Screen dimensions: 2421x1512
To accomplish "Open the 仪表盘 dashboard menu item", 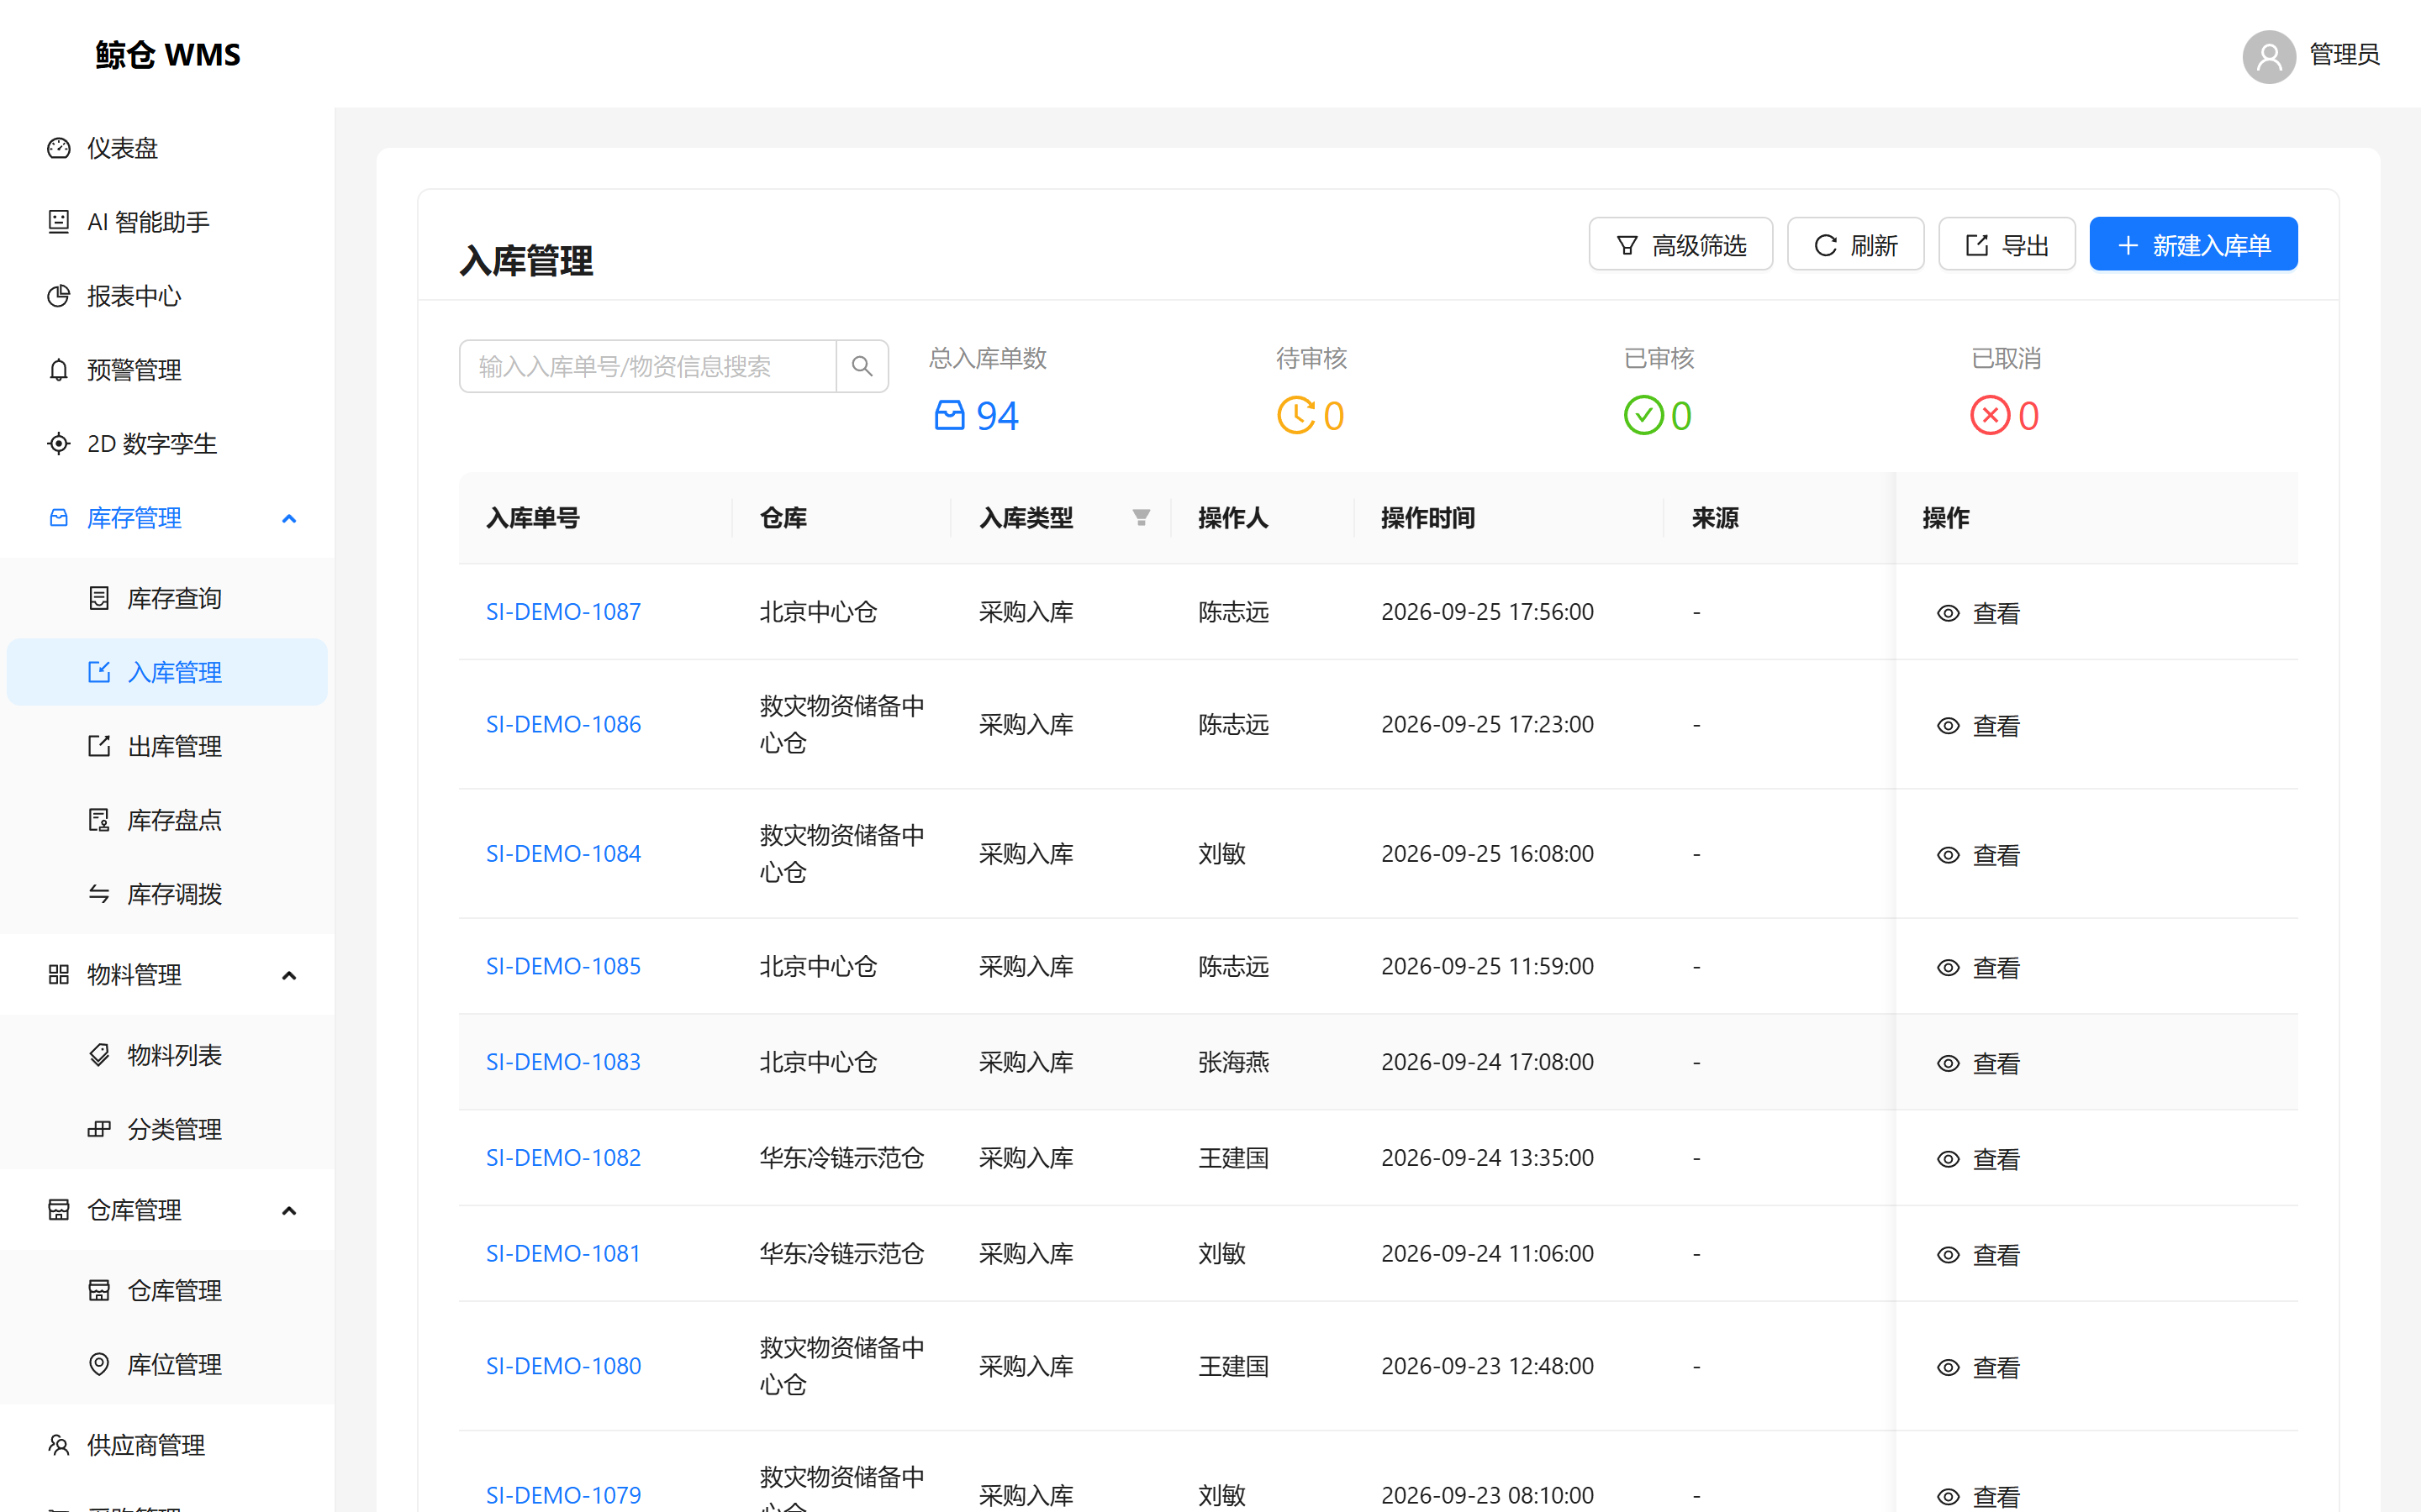I will [x=167, y=148].
